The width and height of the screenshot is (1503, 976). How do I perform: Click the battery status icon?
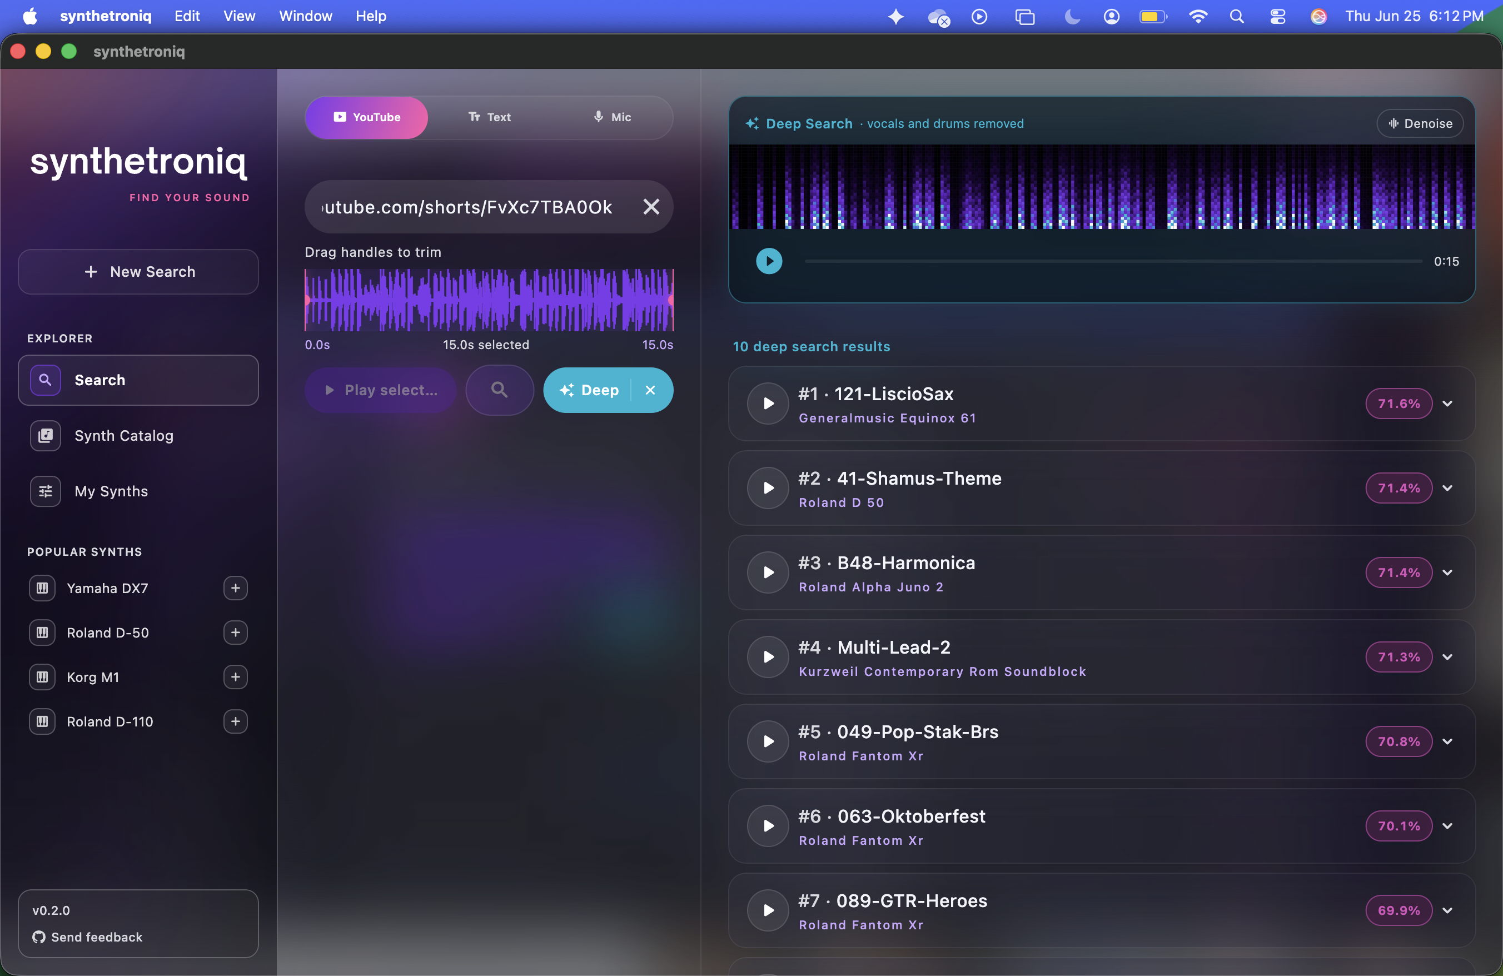pos(1153,17)
